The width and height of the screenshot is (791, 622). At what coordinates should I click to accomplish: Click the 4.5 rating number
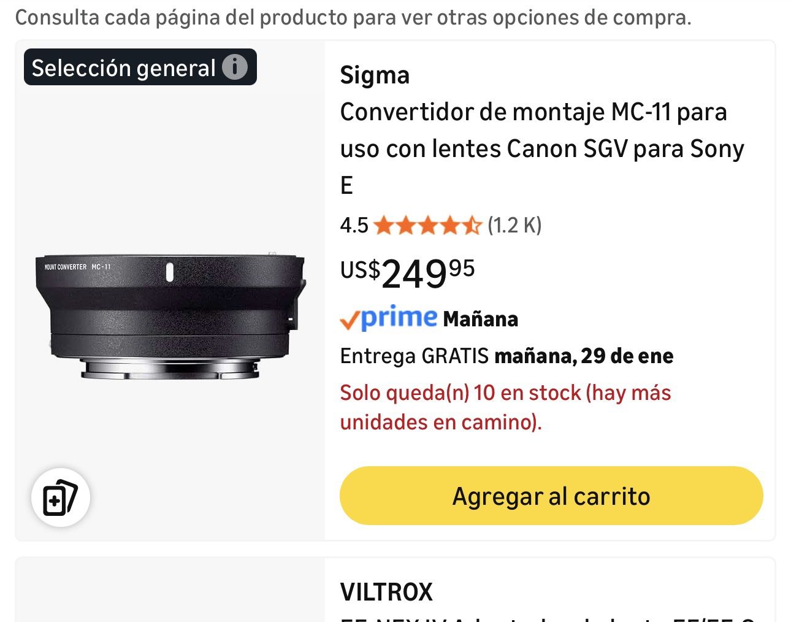pos(354,225)
